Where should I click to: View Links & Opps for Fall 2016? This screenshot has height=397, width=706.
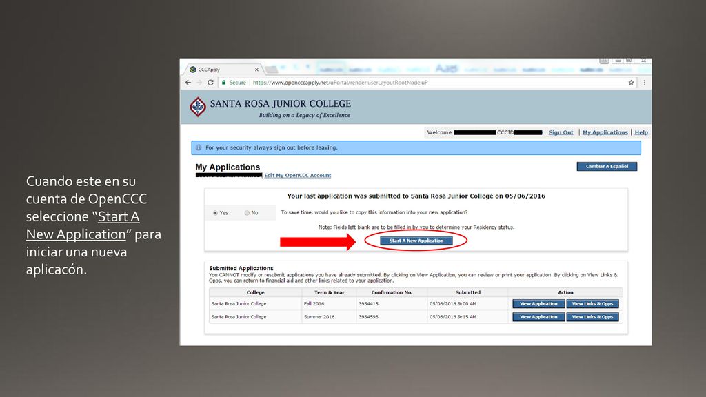click(x=592, y=304)
